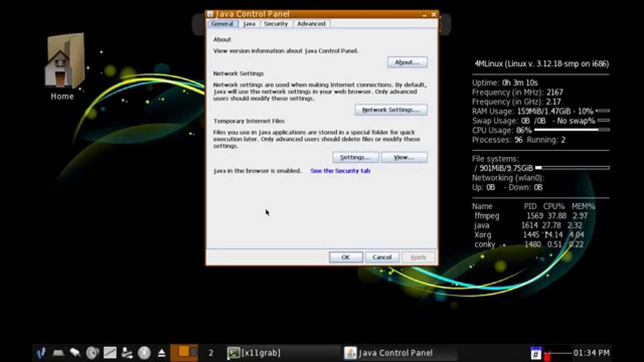Click the red tray indicator icon
Viewport: 644px width, 362px height.
pyautogui.click(x=547, y=356)
